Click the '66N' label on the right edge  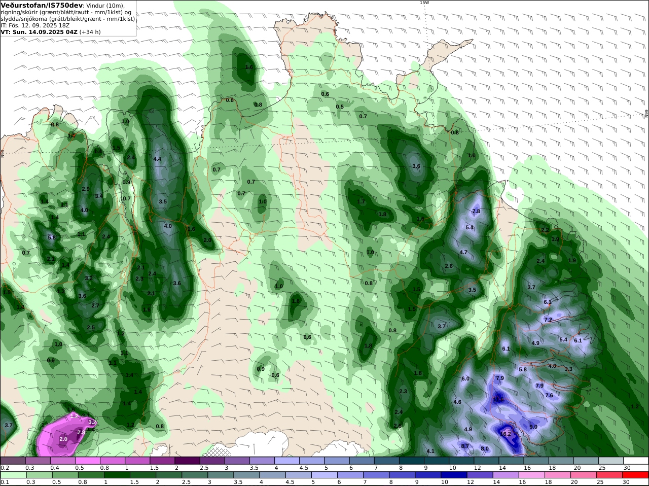pos(646,114)
